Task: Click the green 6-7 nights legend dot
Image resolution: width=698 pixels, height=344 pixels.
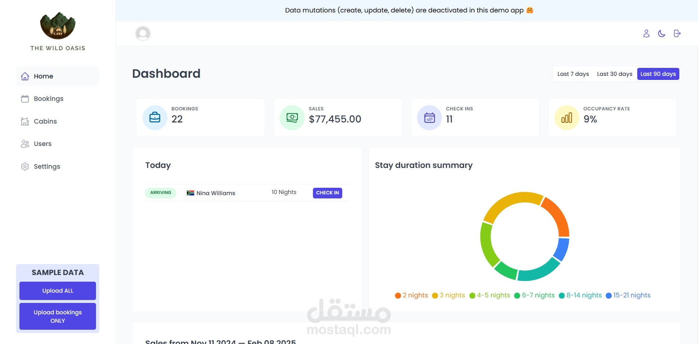Action: click(x=517, y=296)
